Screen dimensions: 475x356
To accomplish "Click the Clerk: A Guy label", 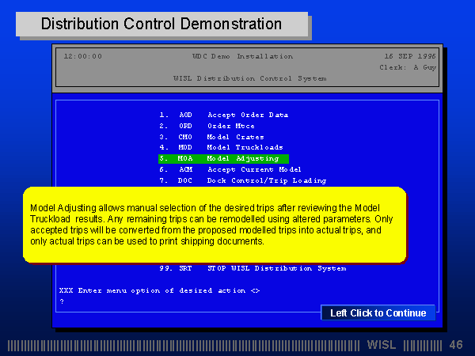I will [408, 67].
